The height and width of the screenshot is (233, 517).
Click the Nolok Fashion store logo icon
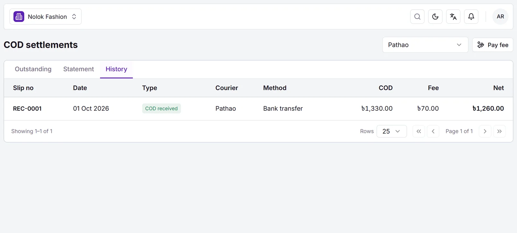19,16
